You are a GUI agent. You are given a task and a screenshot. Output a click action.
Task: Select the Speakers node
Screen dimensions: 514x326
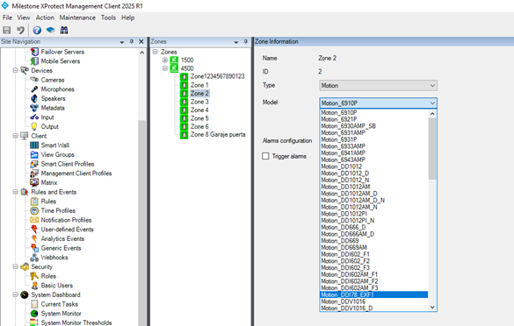(53, 98)
